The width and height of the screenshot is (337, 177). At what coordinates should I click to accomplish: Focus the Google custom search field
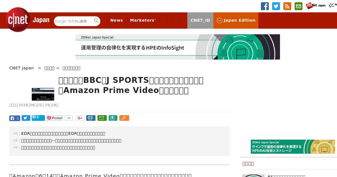pyautogui.click(x=74, y=21)
